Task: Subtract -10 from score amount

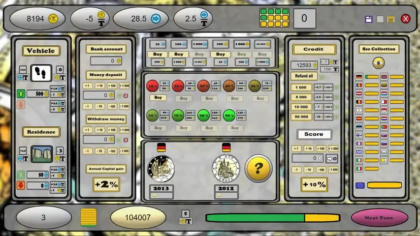Action: (x=308, y=169)
